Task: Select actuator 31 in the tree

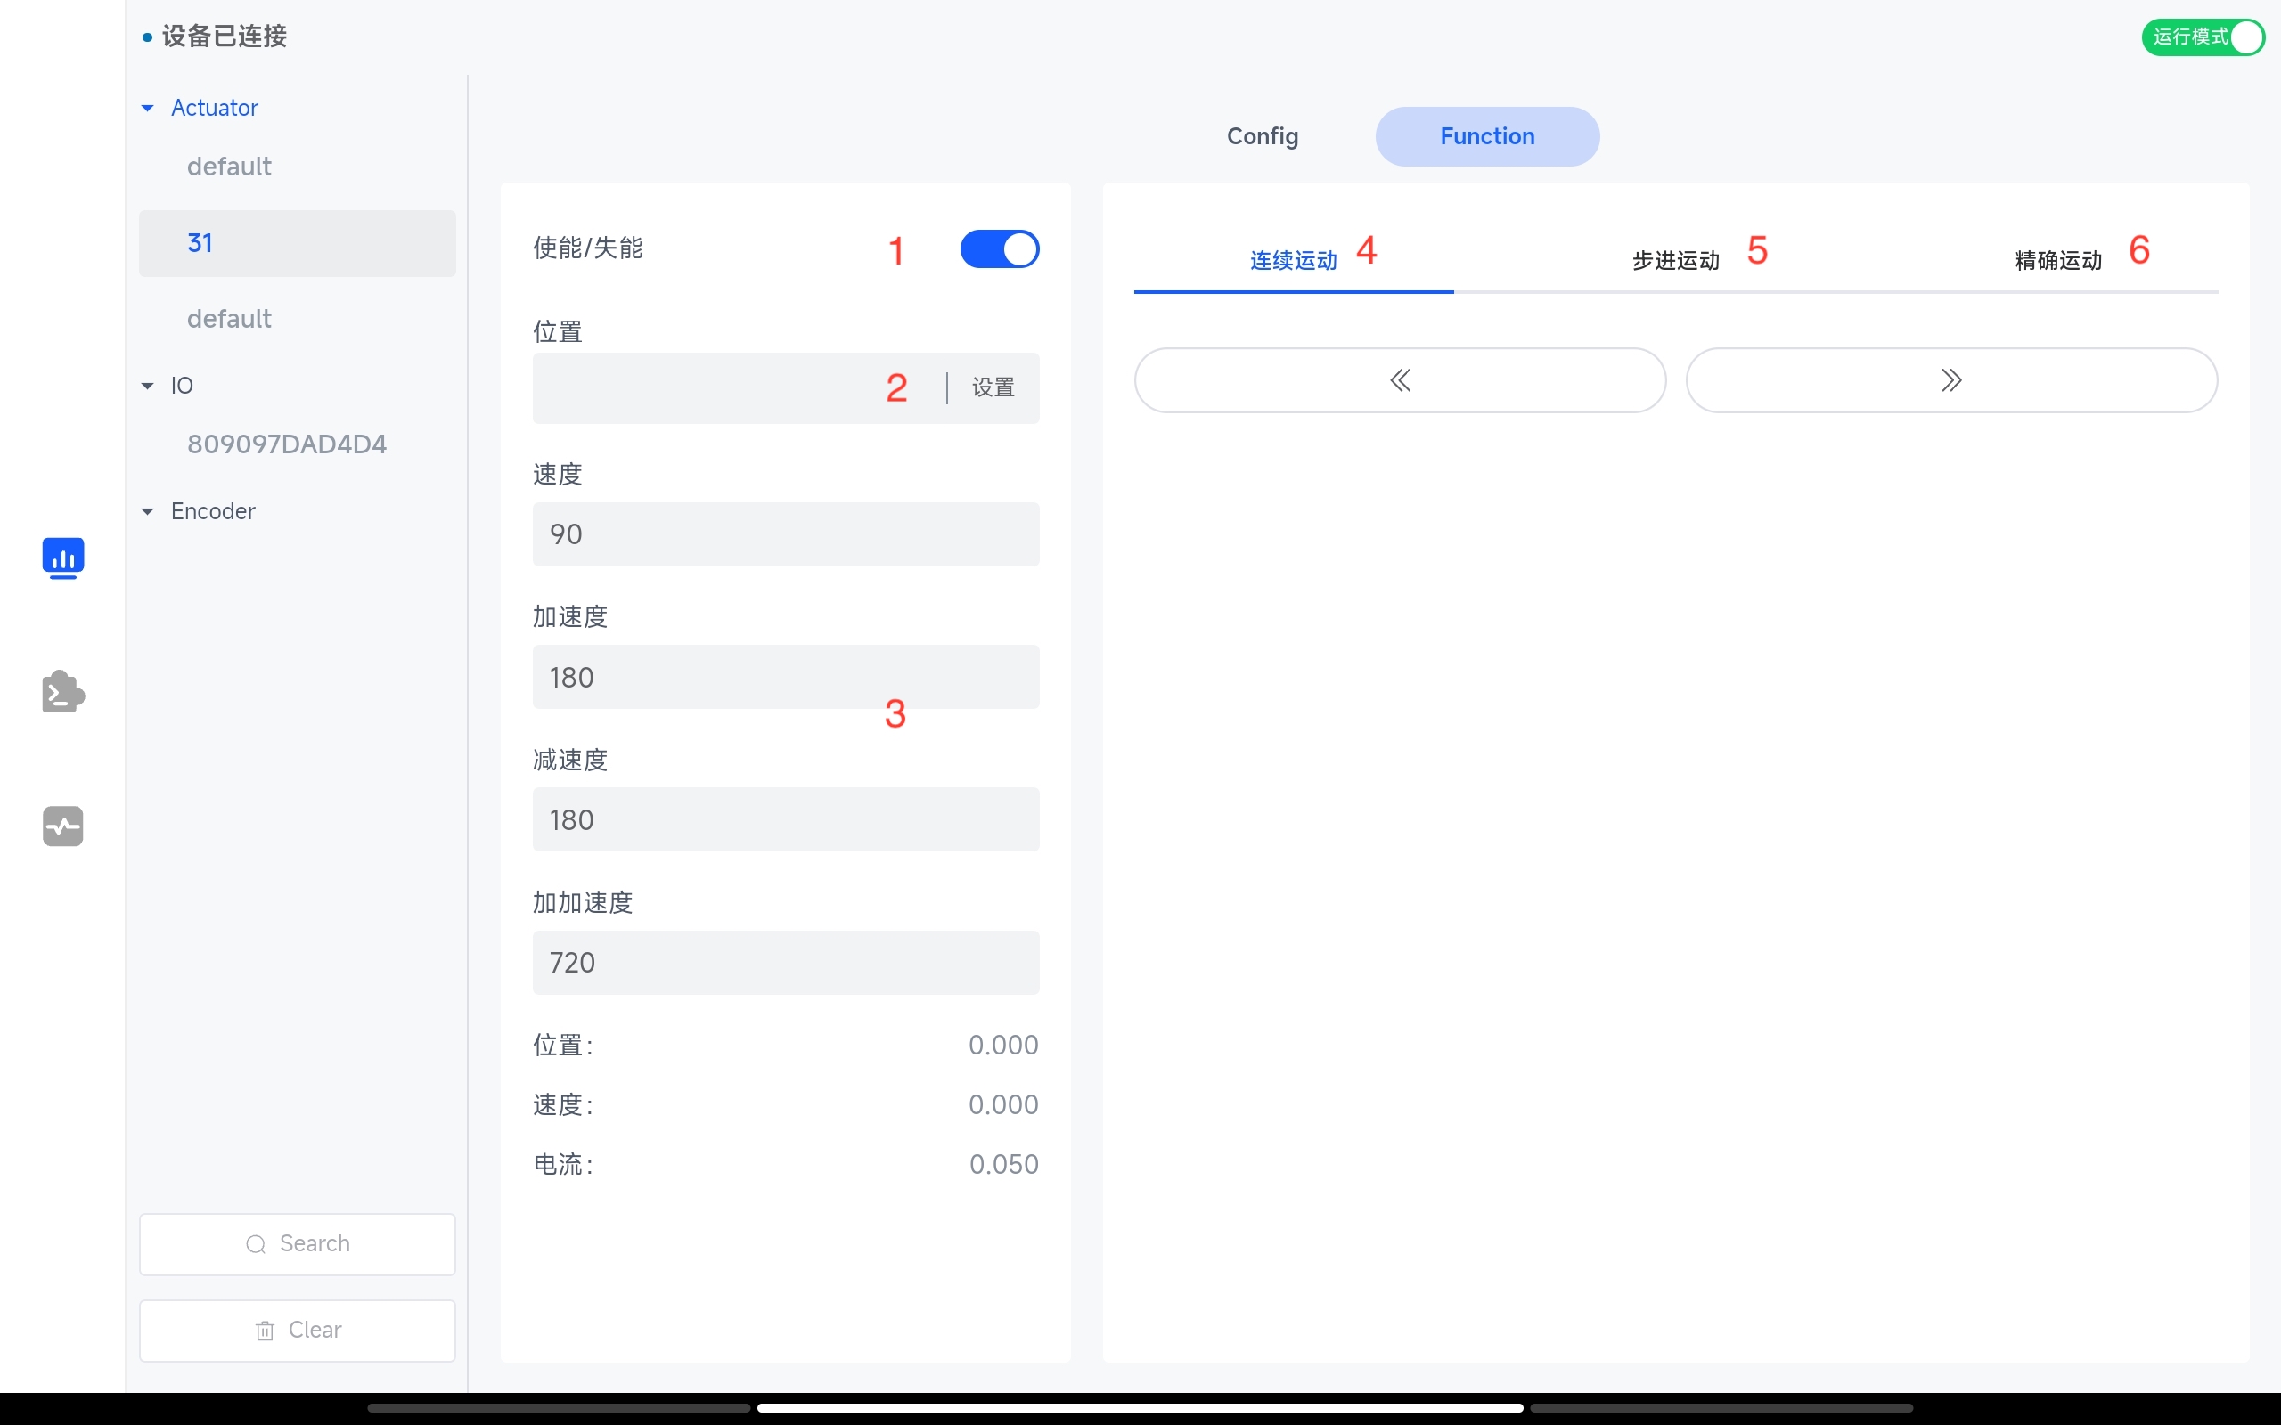Action: [x=297, y=243]
